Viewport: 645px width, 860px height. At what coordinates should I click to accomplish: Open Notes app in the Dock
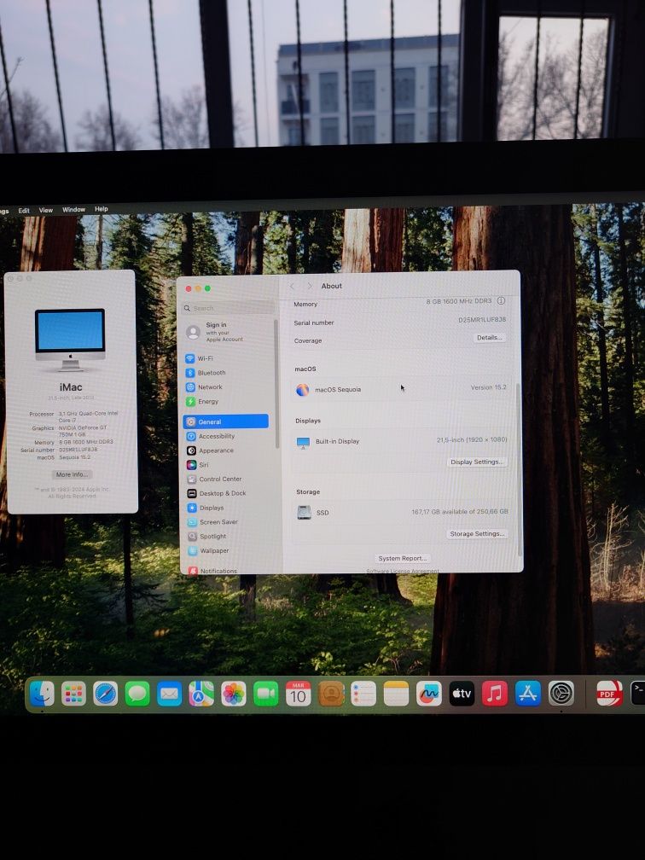pyautogui.click(x=396, y=694)
